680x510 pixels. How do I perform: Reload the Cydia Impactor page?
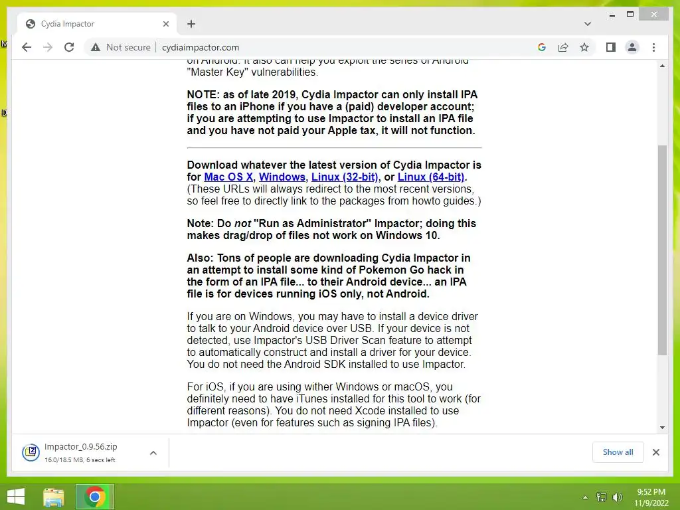click(x=69, y=47)
